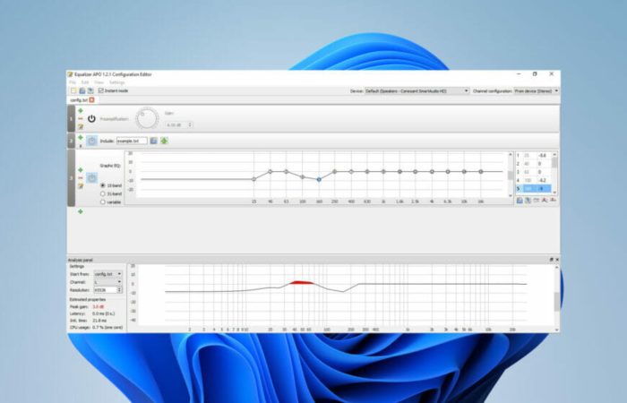This screenshot has height=403, width=627.
Task: Remove the Graphic EQ filter
Action: (81, 178)
